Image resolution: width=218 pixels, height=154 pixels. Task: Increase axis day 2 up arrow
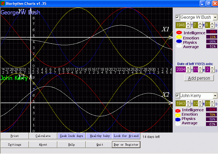(x=212, y=68)
